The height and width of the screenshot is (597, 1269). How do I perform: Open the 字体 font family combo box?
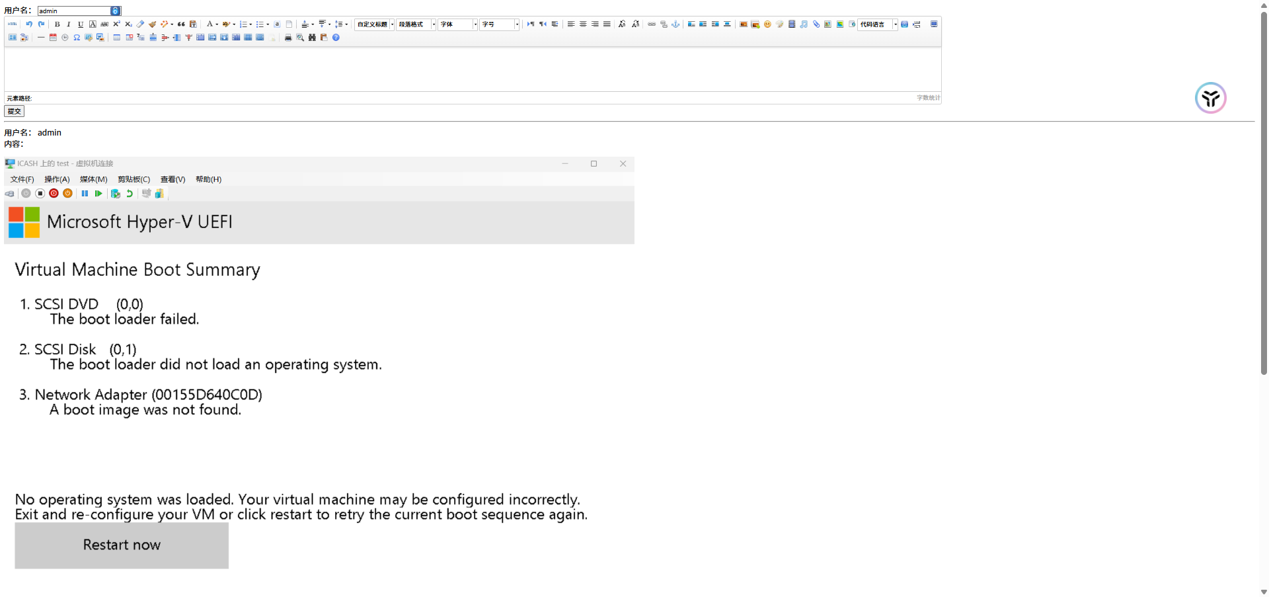(x=458, y=24)
